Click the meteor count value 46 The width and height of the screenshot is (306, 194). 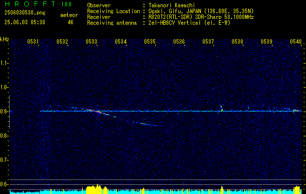pos(71,22)
